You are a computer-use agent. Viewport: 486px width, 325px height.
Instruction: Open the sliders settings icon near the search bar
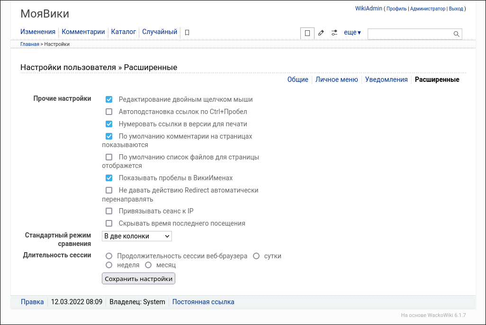pyautogui.click(x=334, y=33)
